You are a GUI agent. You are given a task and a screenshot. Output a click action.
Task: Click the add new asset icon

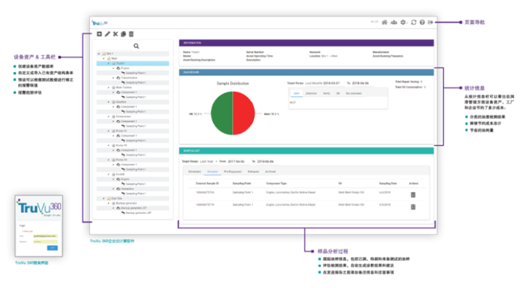[99, 34]
